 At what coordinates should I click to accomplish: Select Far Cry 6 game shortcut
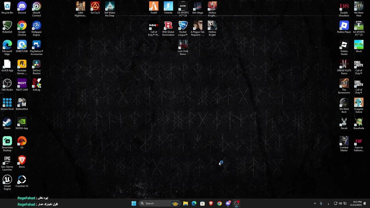click(95, 8)
